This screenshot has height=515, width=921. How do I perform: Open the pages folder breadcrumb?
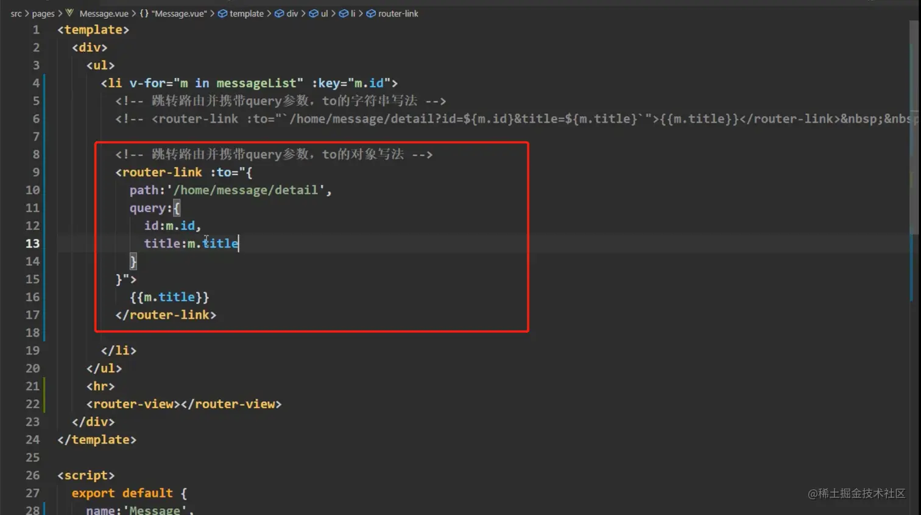pos(43,13)
